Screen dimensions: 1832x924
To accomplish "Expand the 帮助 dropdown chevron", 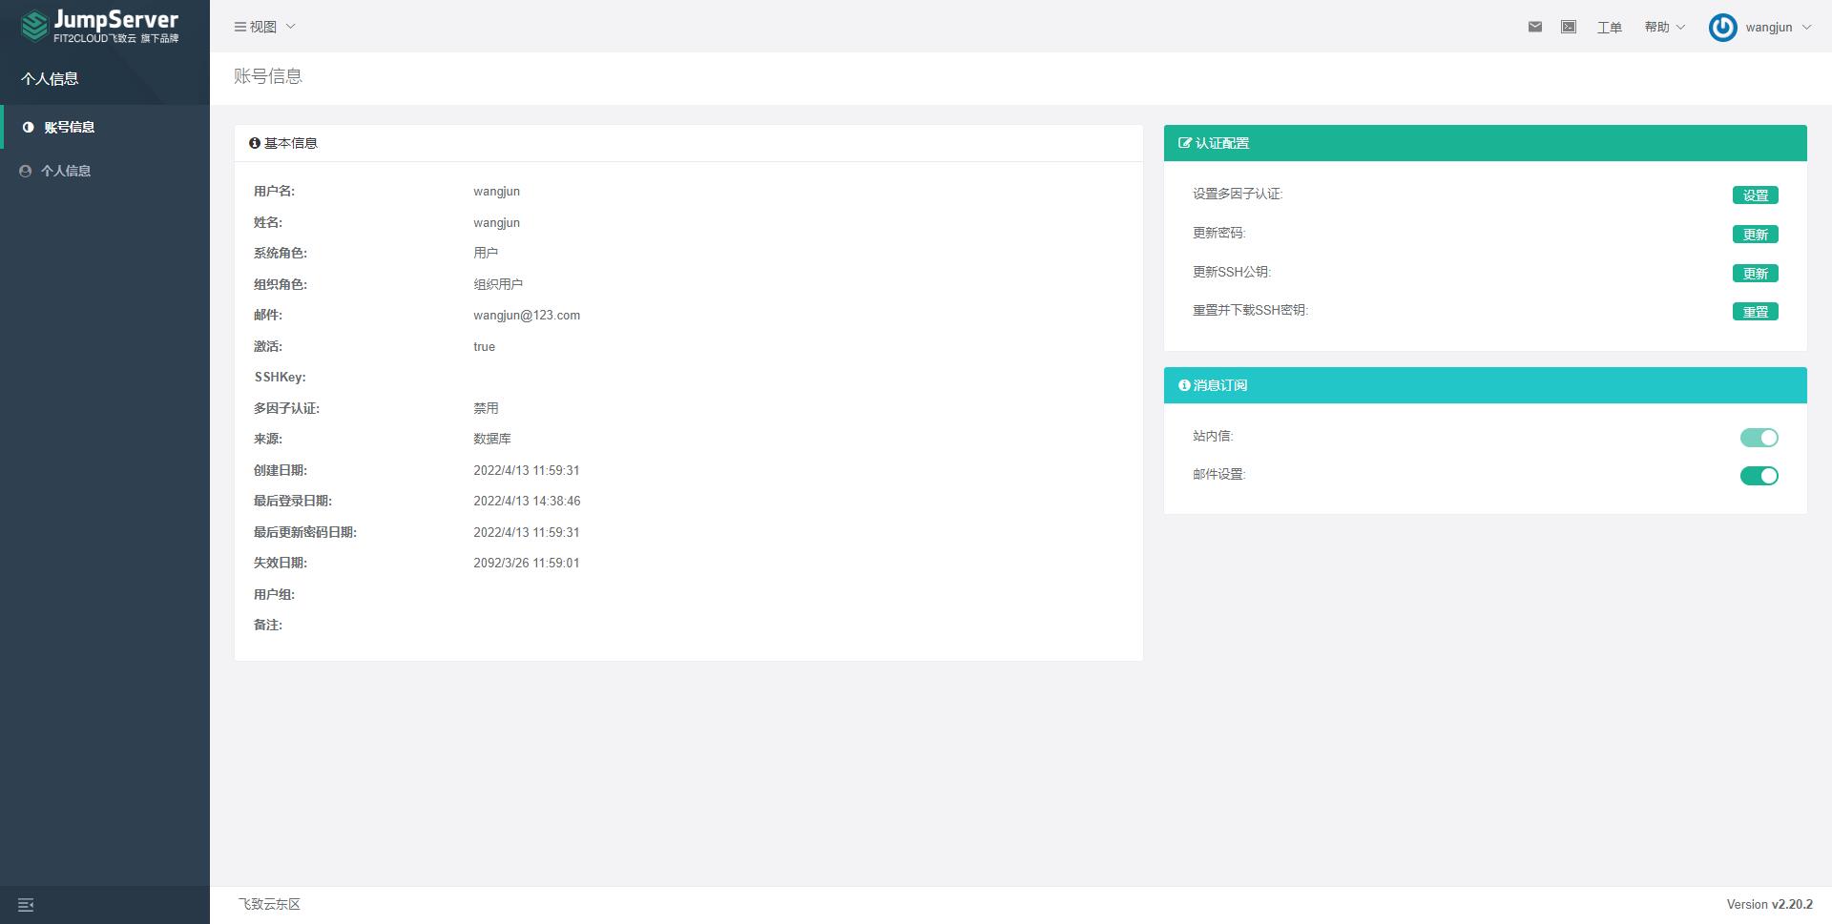I will [x=1680, y=27].
